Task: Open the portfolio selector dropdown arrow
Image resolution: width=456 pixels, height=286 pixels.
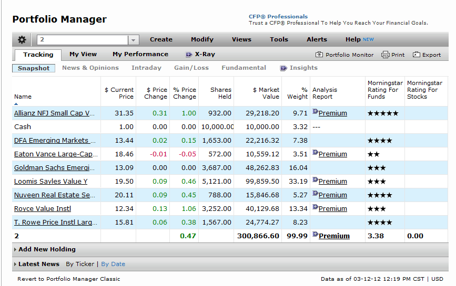Action: click(x=133, y=40)
